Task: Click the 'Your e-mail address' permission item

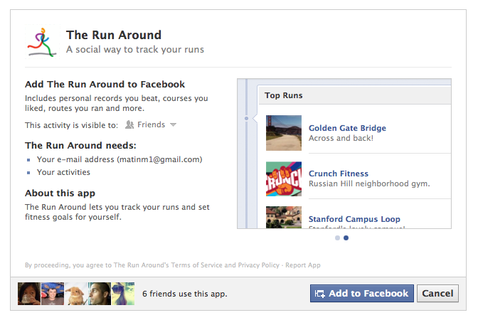Action: click(x=119, y=159)
